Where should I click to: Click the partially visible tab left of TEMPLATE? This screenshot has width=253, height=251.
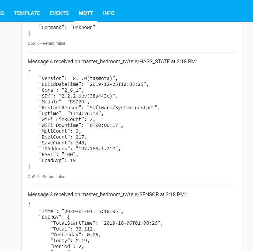(x=2, y=13)
